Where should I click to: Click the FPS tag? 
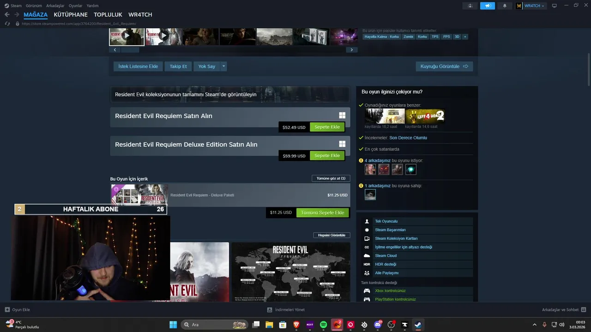pos(446,36)
